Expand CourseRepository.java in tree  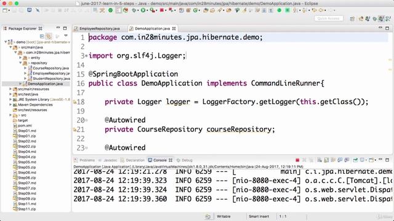25,68
